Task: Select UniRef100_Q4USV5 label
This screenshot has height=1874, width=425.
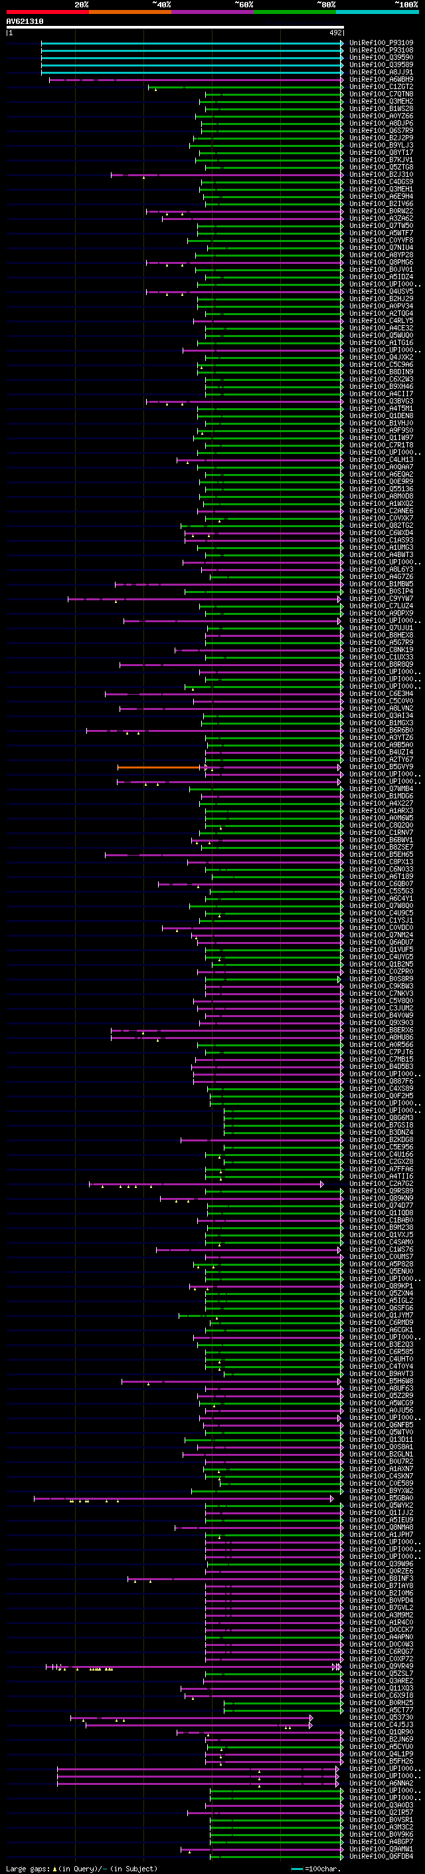Action: [x=381, y=292]
